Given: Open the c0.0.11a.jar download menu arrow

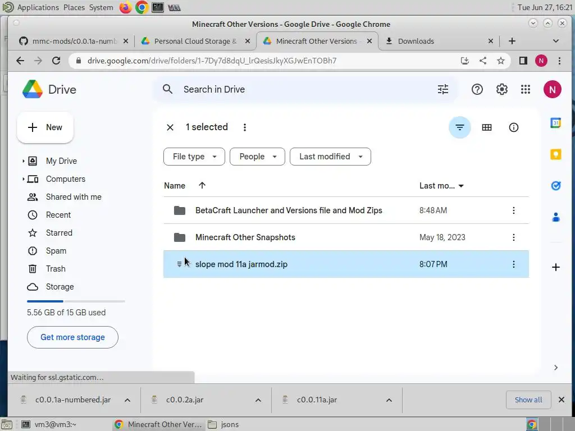Looking at the screenshot, I should [x=389, y=400].
